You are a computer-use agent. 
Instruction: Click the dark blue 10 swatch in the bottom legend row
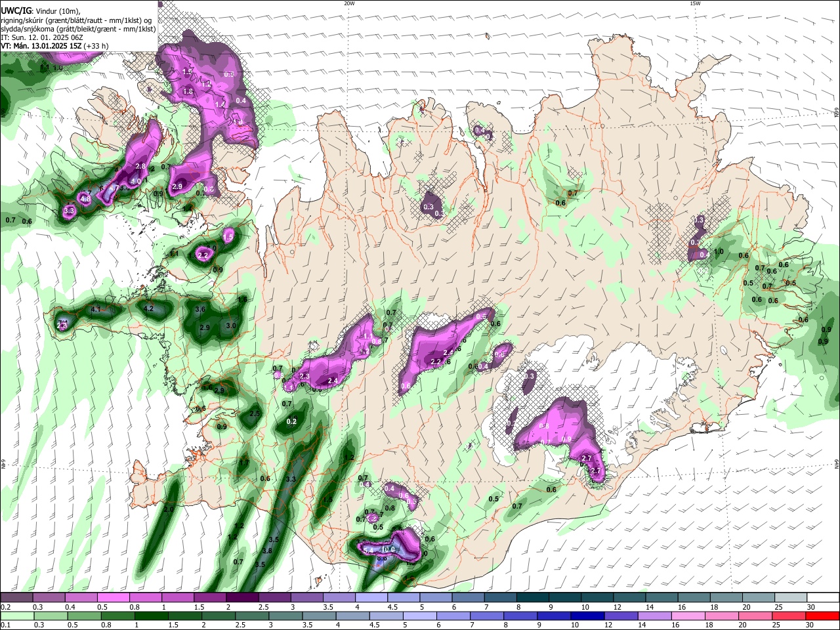click(x=588, y=616)
